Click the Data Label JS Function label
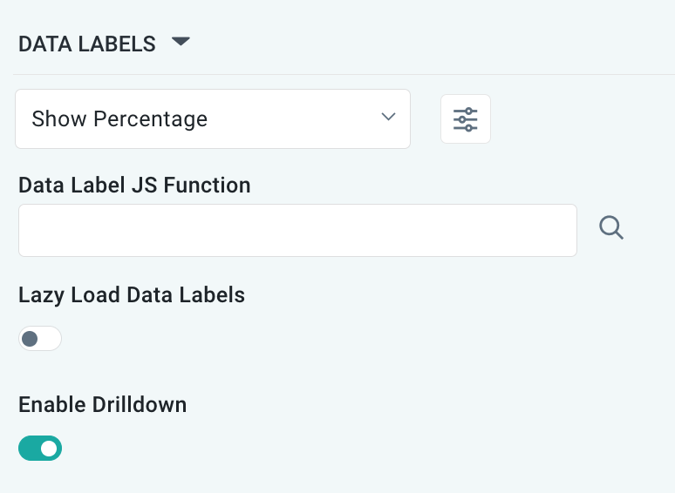Viewport: 675px width, 493px height. coord(134,185)
